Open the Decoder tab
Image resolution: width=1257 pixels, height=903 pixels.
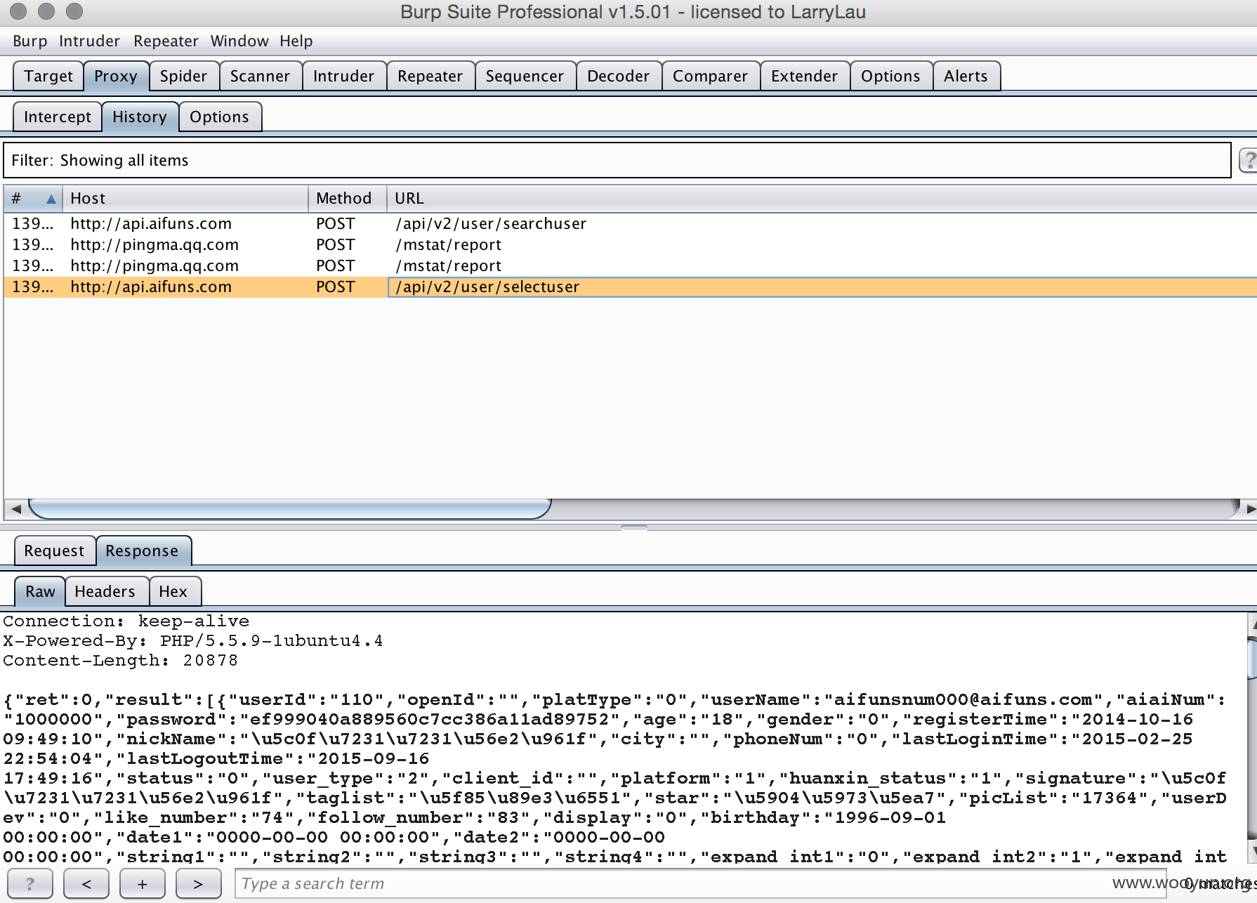click(618, 76)
